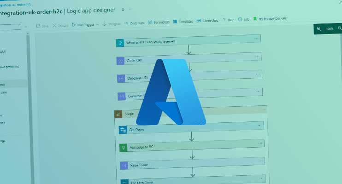Close the blade with the top-right X
The image size is (342, 184).
(340, 2)
